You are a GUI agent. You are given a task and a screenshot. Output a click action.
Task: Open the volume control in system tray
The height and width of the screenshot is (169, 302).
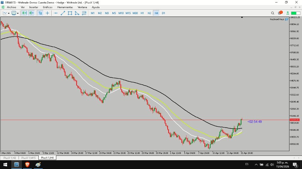click(272, 165)
